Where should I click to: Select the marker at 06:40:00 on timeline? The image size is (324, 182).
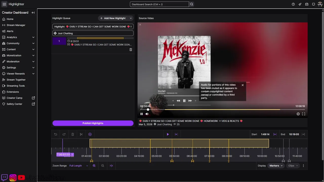[x=192, y=161]
